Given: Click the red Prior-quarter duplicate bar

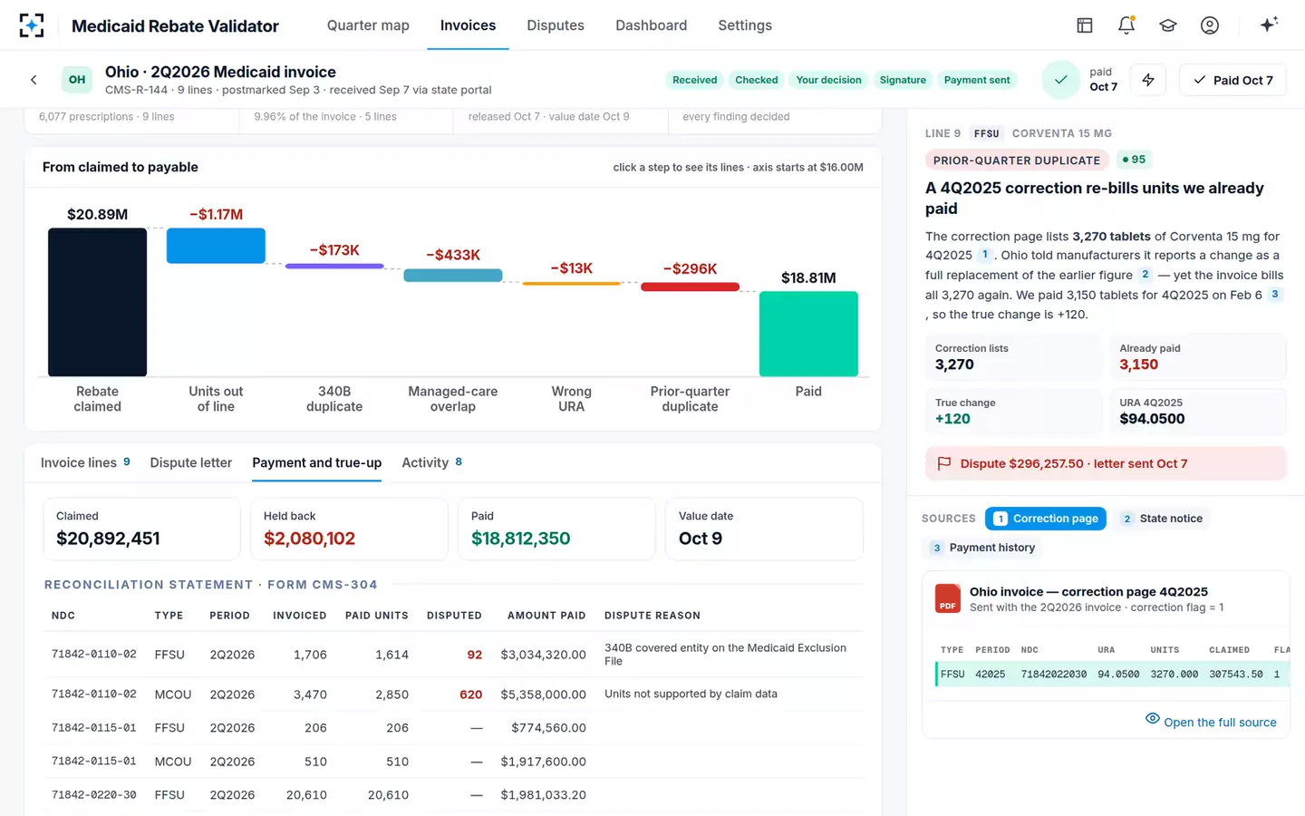Looking at the screenshot, I should pos(690,287).
